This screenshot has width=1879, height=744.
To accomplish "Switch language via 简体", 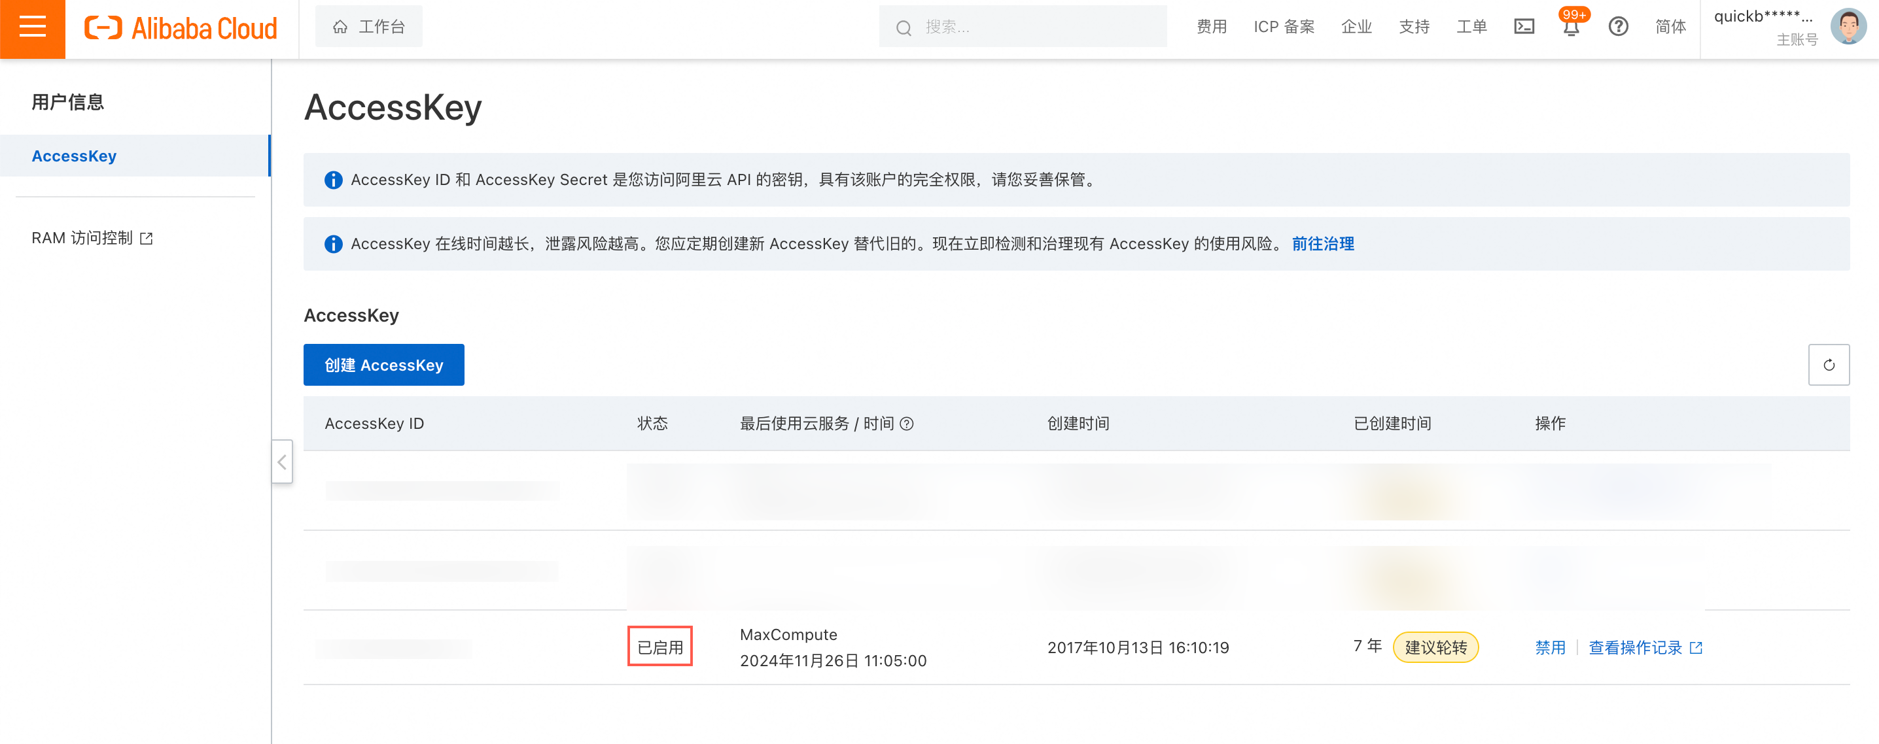I will 1670,27.
